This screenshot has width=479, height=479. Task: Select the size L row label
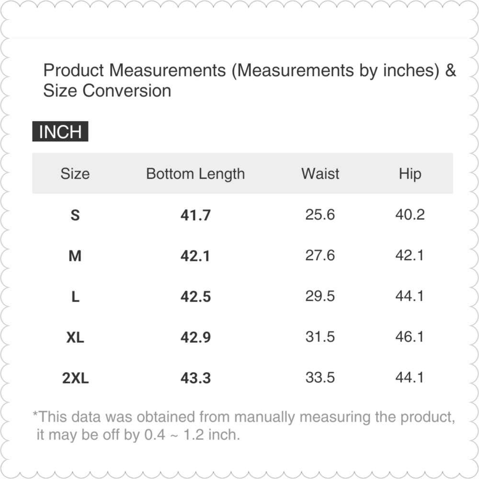click(75, 297)
